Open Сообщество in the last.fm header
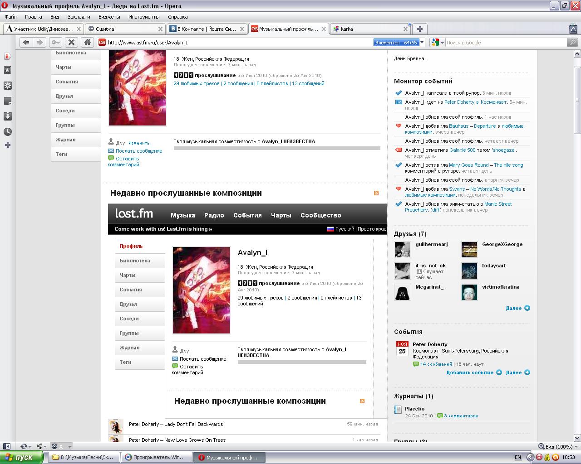 tap(320, 215)
